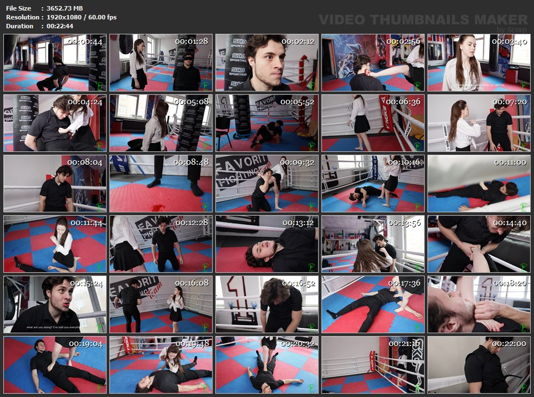Select the 00:16:08 boxing ring thumbnail
Viewport: 534px width, 397px height.
pyautogui.click(x=161, y=304)
